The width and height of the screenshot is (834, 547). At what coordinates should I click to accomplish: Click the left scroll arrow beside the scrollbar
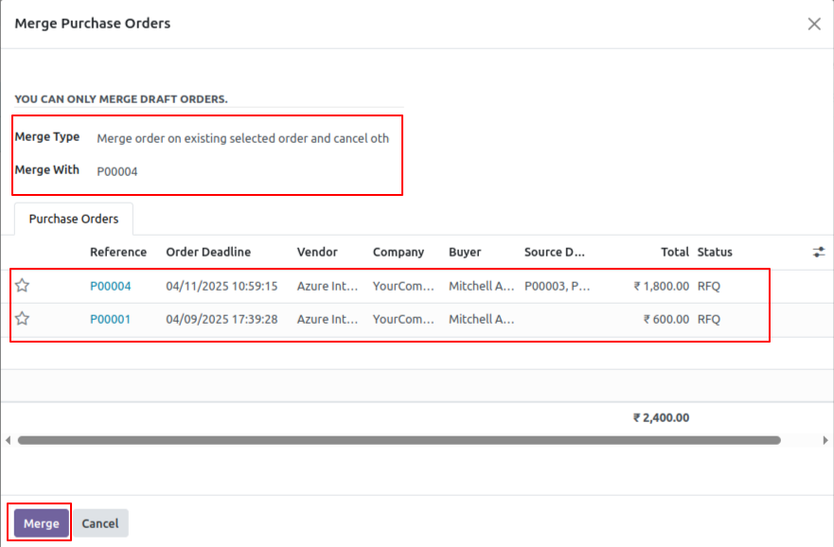(8, 439)
